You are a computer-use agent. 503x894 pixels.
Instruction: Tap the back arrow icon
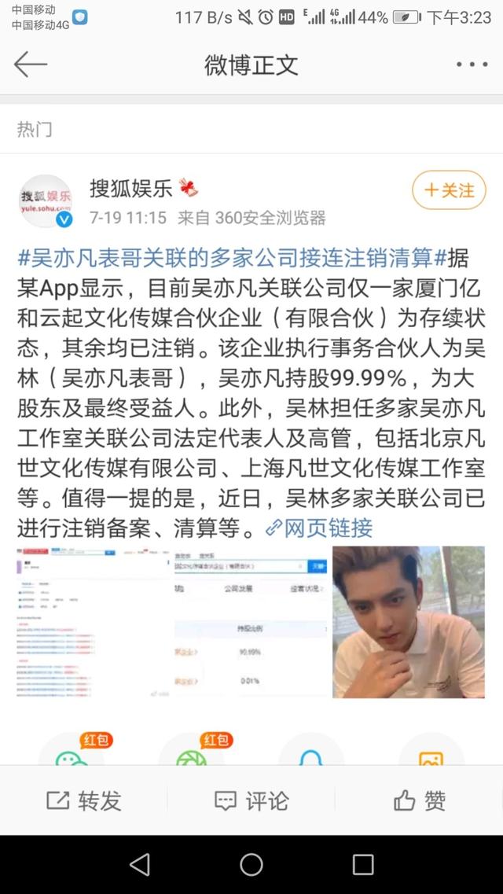[30, 64]
